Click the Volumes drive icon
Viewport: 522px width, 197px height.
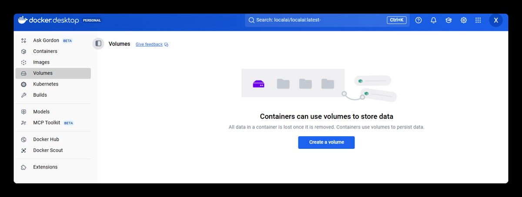coord(23,73)
